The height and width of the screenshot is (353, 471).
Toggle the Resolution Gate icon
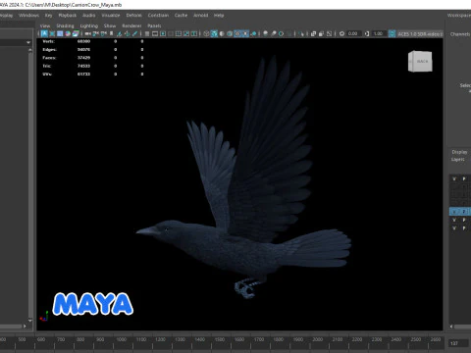coord(163,33)
